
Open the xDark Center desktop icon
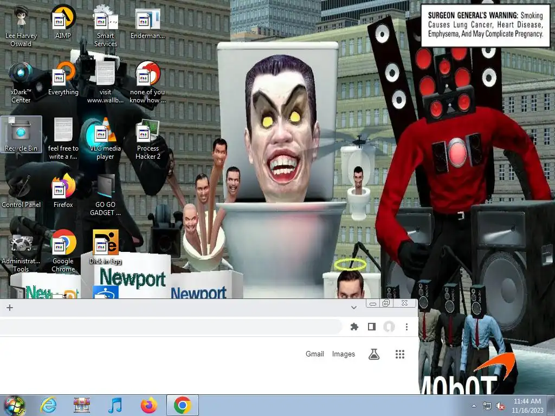pyautogui.click(x=21, y=82)
